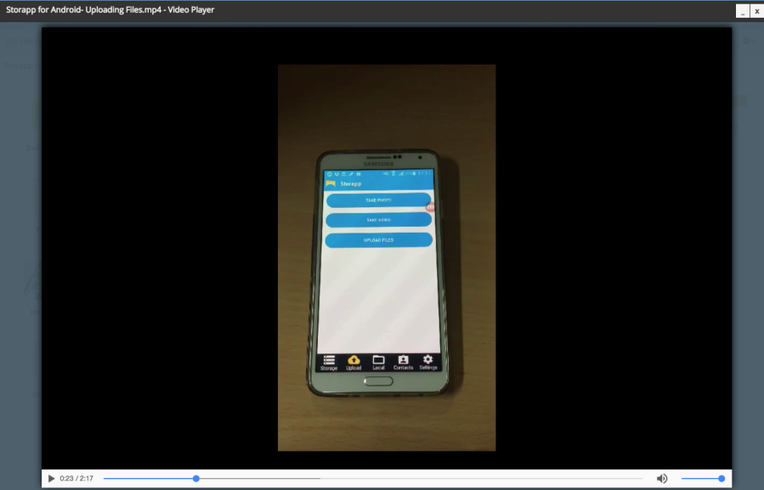Open the Contacts icon in bottom bar
Viewport: 764px width, 490px height.
pos(404,360)
